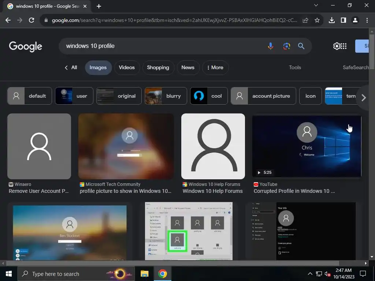The width and height of the screenshot is (375, 281).
Task: Open the network status tray icon
Action: click(x=319, y=274)
